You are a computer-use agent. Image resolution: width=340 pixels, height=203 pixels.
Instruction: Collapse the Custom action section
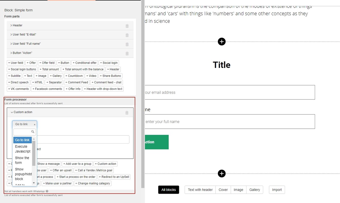12,112
